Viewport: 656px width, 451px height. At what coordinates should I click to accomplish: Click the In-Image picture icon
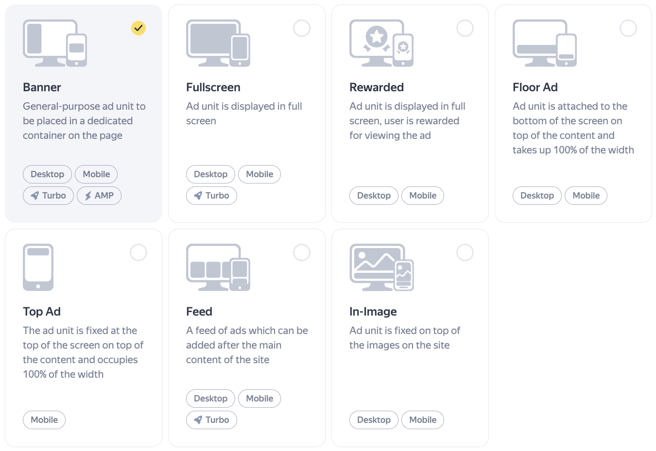(x=381, y=267)
